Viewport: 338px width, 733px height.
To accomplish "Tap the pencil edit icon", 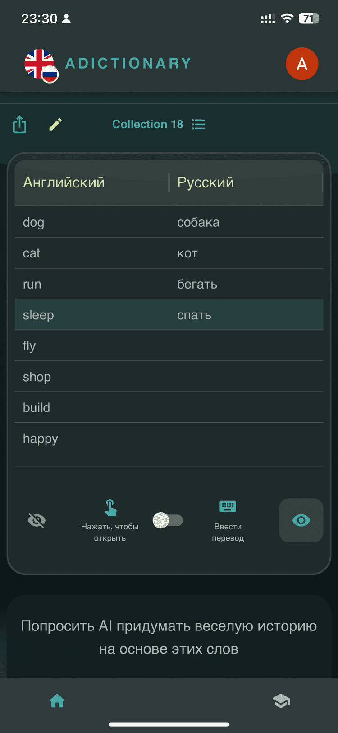I will point(55,124).
